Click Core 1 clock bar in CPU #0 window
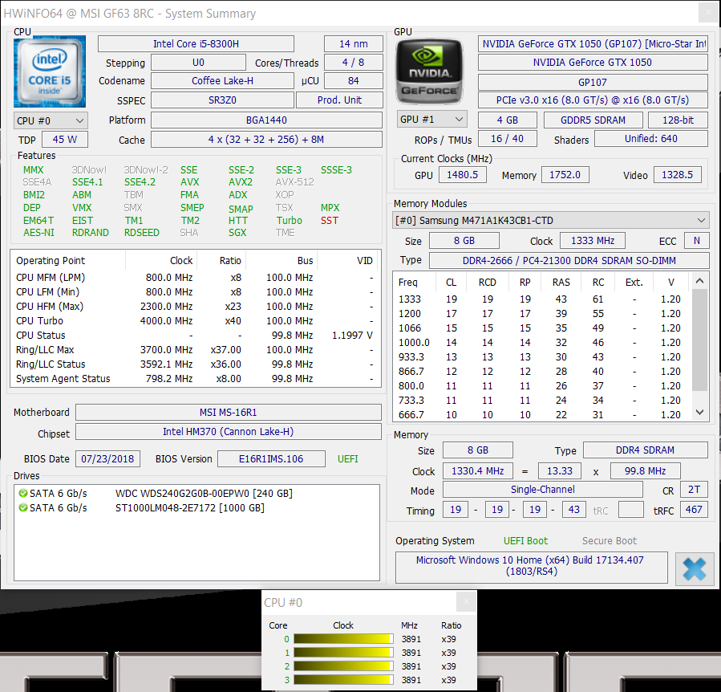The width and height of the screenshot is (721, 692). 343,653
